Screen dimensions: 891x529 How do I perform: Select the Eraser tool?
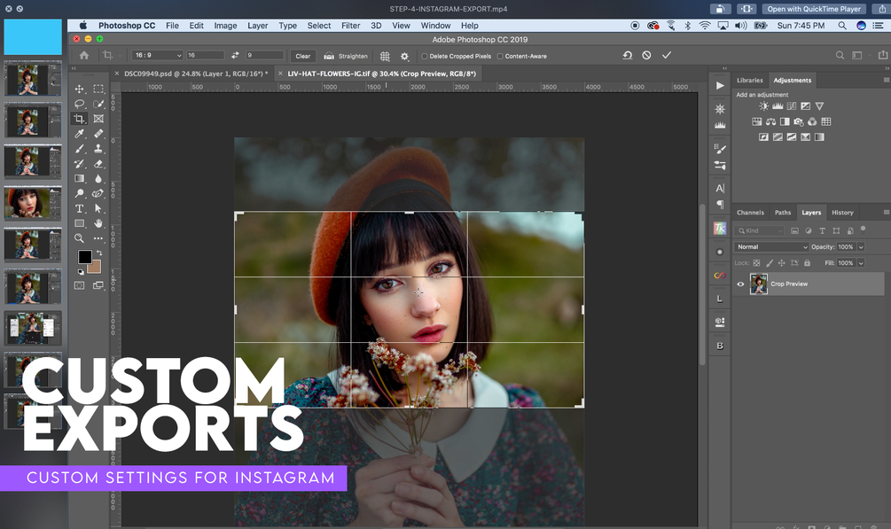98,164
